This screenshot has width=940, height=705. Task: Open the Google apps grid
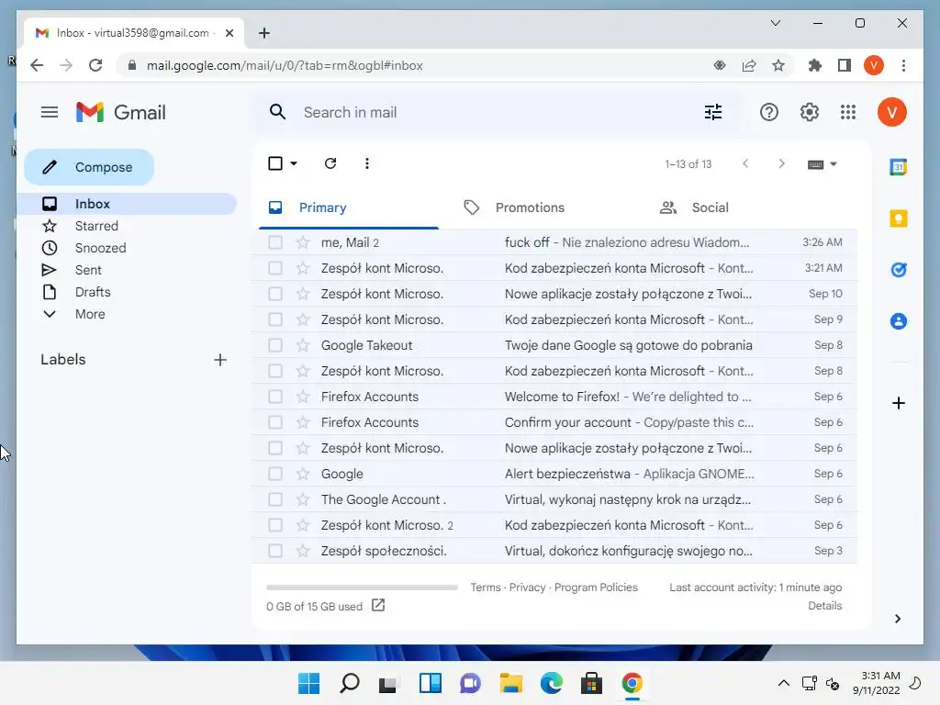click(x=848, y=112)
